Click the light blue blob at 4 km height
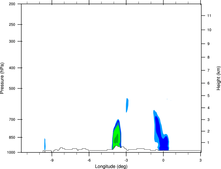Screen dimensions: 221x169 tap(127, 105)
